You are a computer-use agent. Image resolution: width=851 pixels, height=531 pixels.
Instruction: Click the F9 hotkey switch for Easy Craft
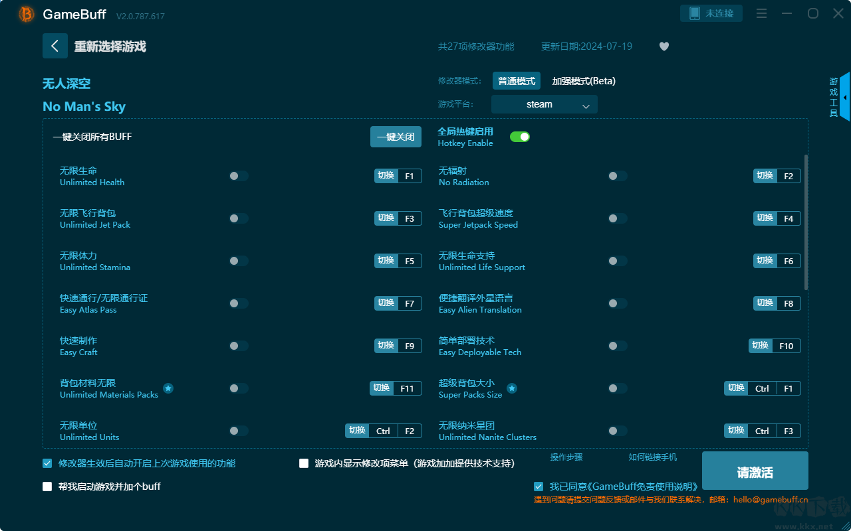[398, 346]
